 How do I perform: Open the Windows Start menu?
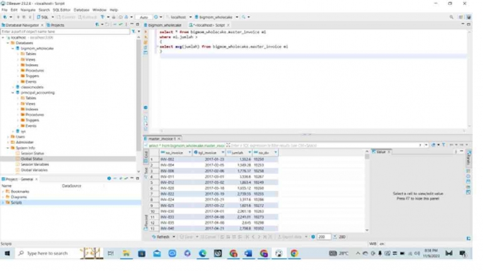[7, 253]
